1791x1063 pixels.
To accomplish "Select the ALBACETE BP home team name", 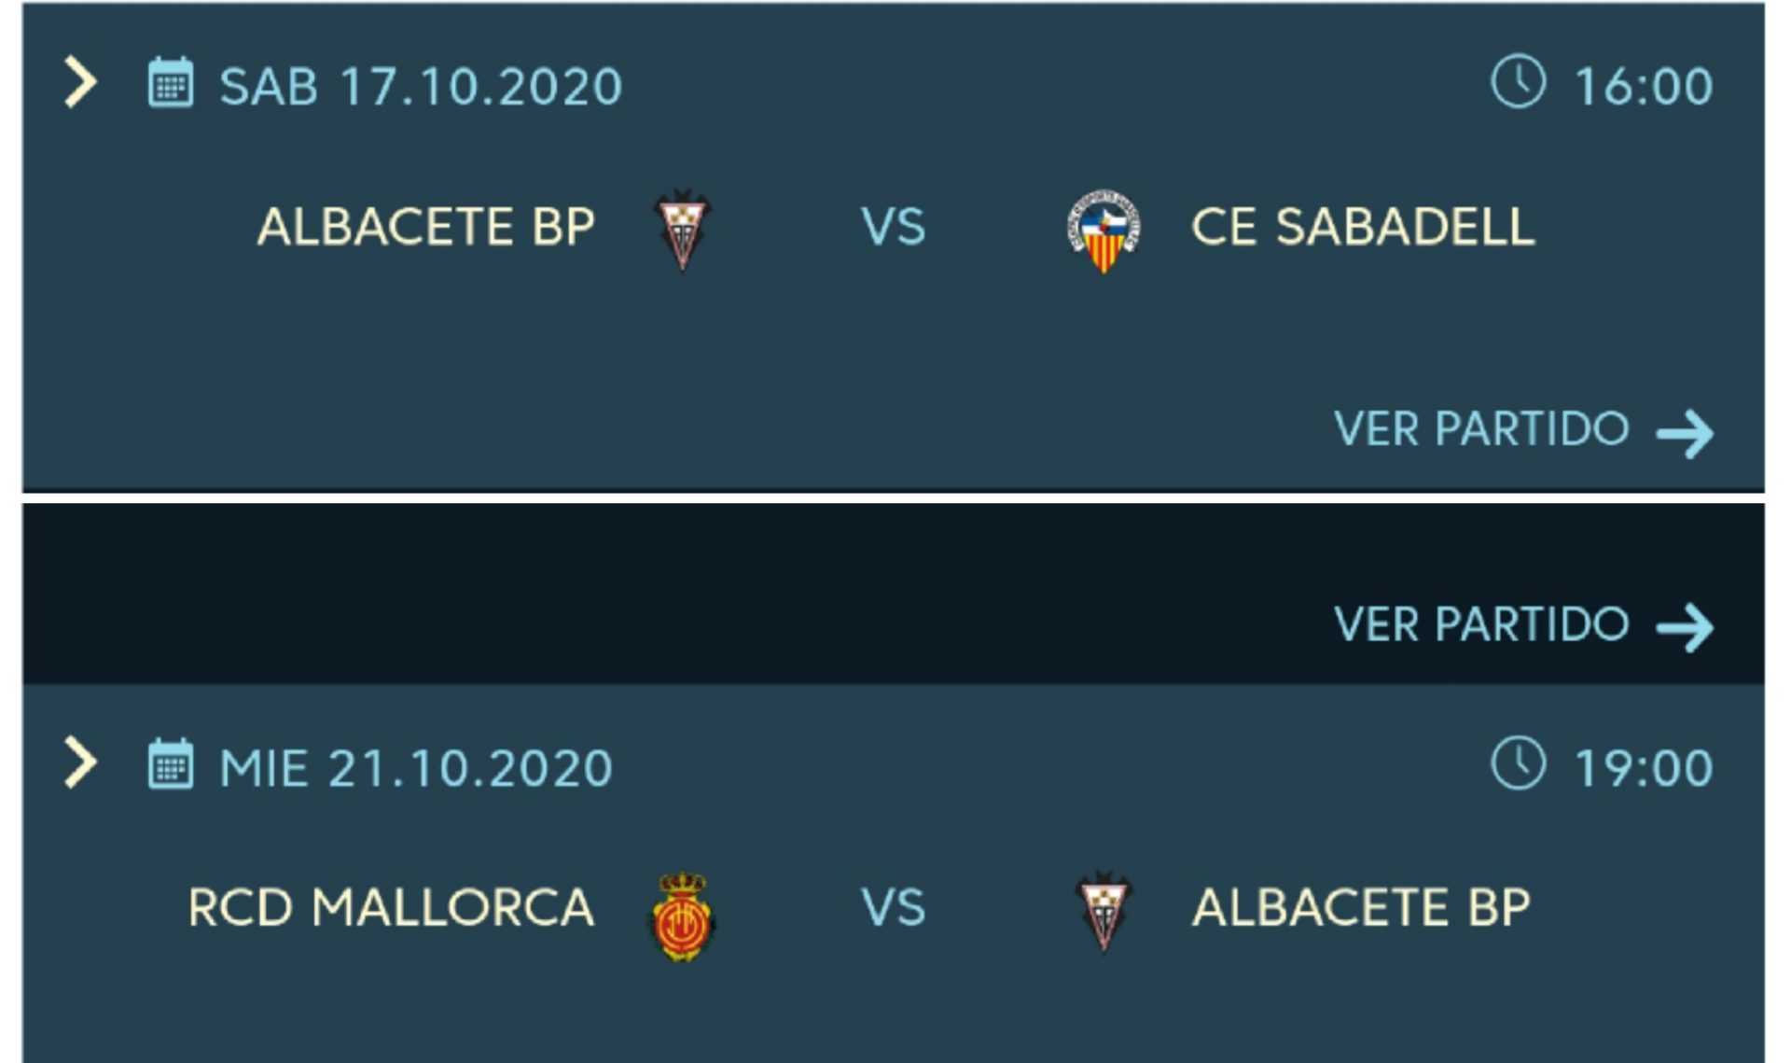I will 426,227.
